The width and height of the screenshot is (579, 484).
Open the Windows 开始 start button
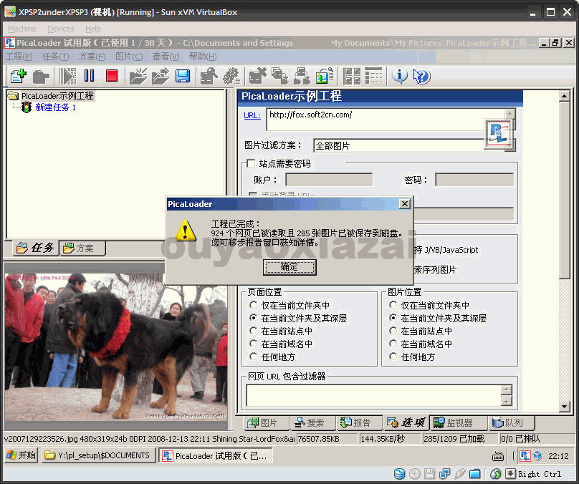(21, 455)
